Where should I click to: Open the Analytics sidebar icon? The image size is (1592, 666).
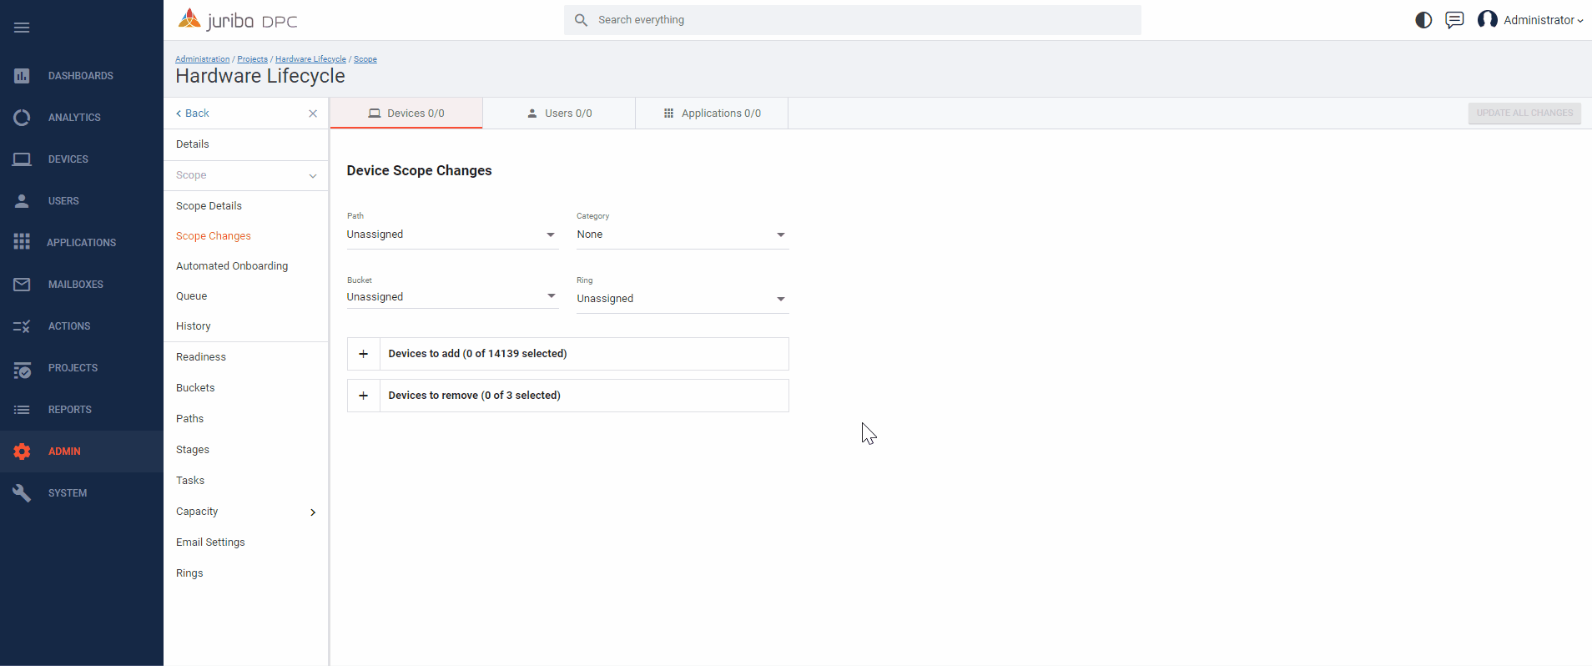(22, 118)
